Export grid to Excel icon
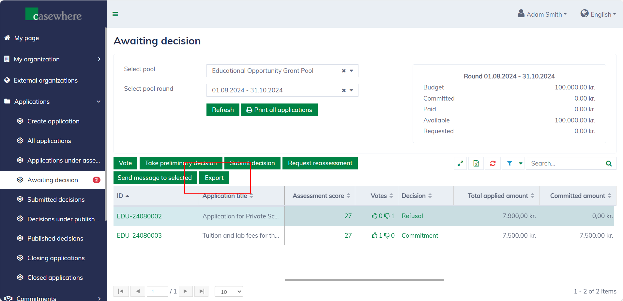 pyautogui.click(x=476, y=163)
